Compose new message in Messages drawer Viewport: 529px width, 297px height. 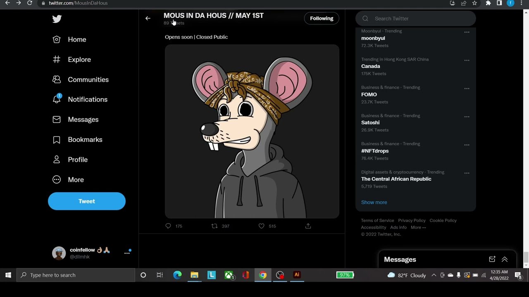tap(492, 259)
